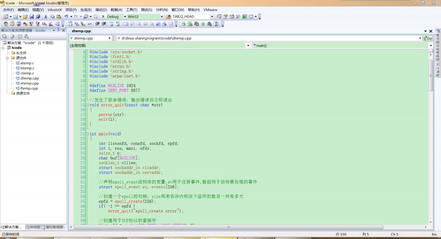441x239 pixels.
Task: Switch to the 属性管理器 bottom tab
Action: point(52,227)
